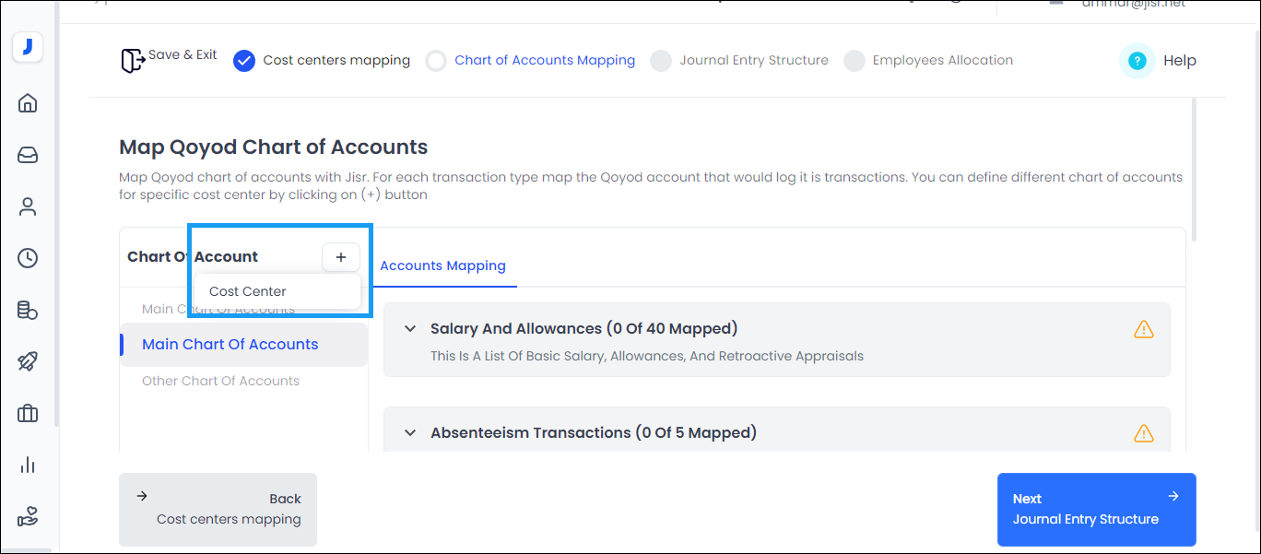Open the payroll coins sidebar icon
Screen dimensions: 1261x554
coord(28,310)
